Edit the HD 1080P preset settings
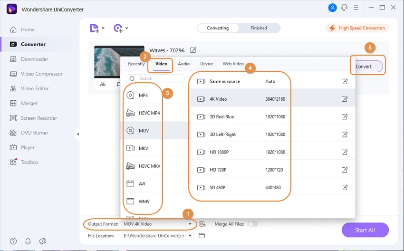Image resolution: width=404 pixels, height=251 pixels. (345, 152)
